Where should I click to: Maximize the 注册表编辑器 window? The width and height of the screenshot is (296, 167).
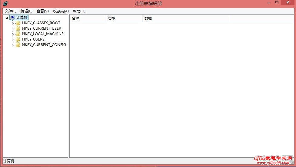click(277, 2)
